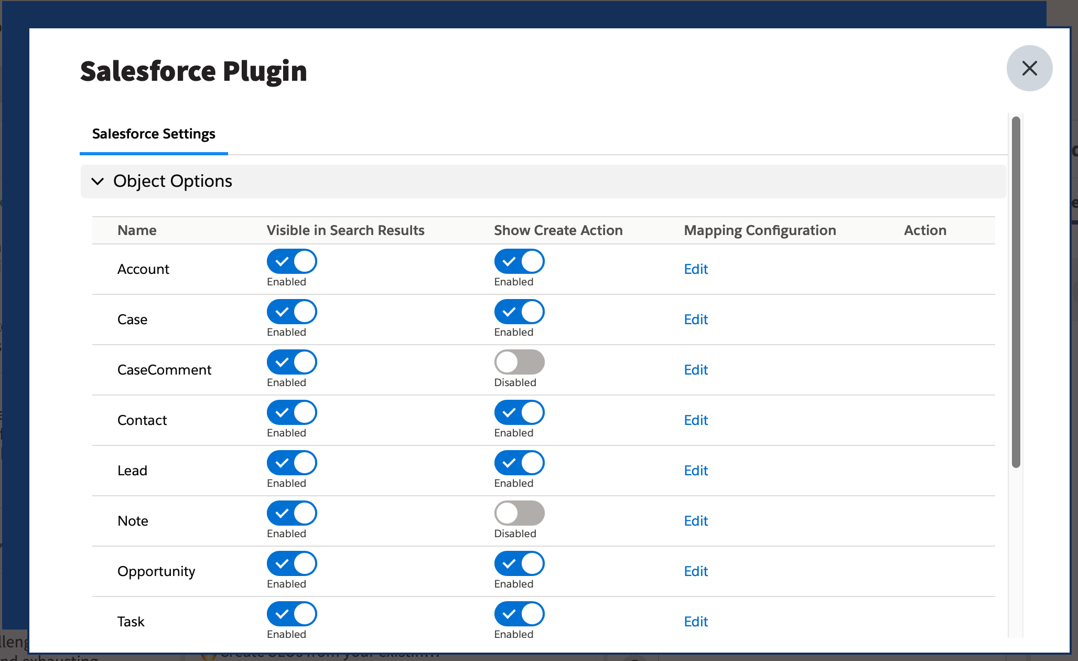Screen dimensions: 1078x661
Task: Click the Salesforce Plugin dialog title
Action: [193, 71]
